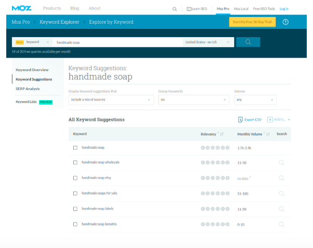Viewport: 313px width, 248px height.
Task: Check the handmade soap etsy checkbox
Action: point(75,178)
